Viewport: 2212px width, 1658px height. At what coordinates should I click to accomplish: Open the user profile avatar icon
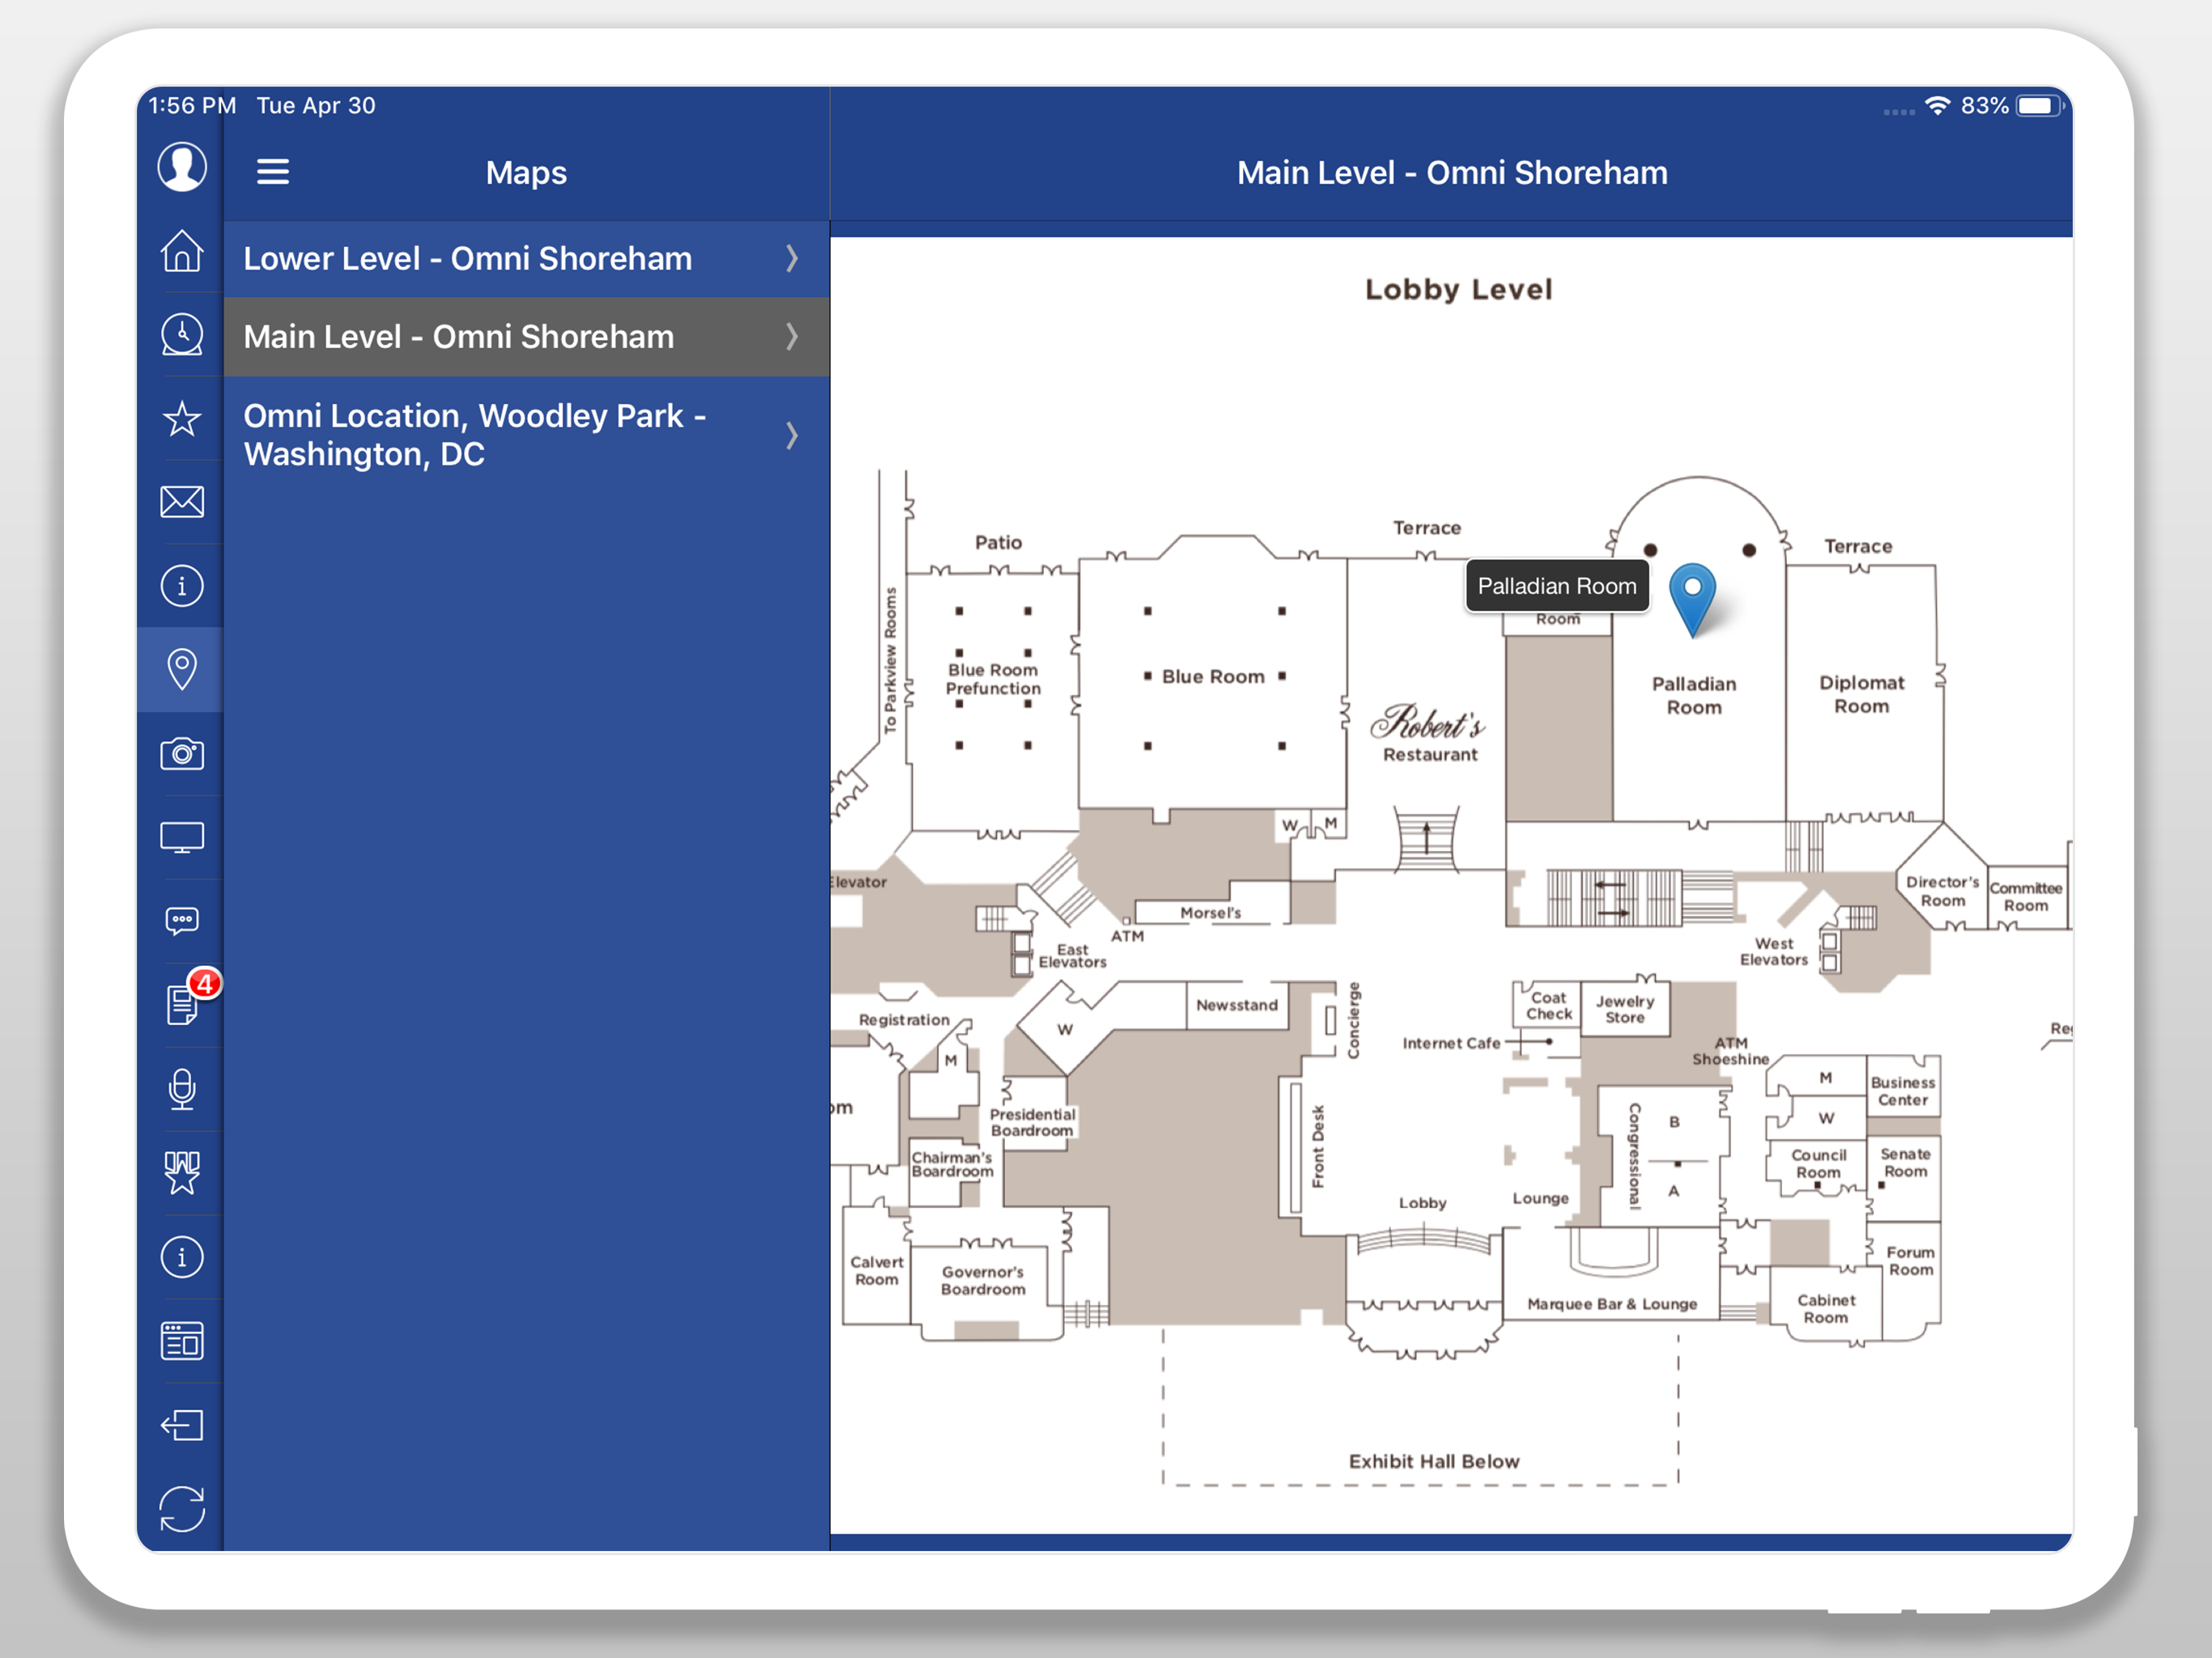182,166
